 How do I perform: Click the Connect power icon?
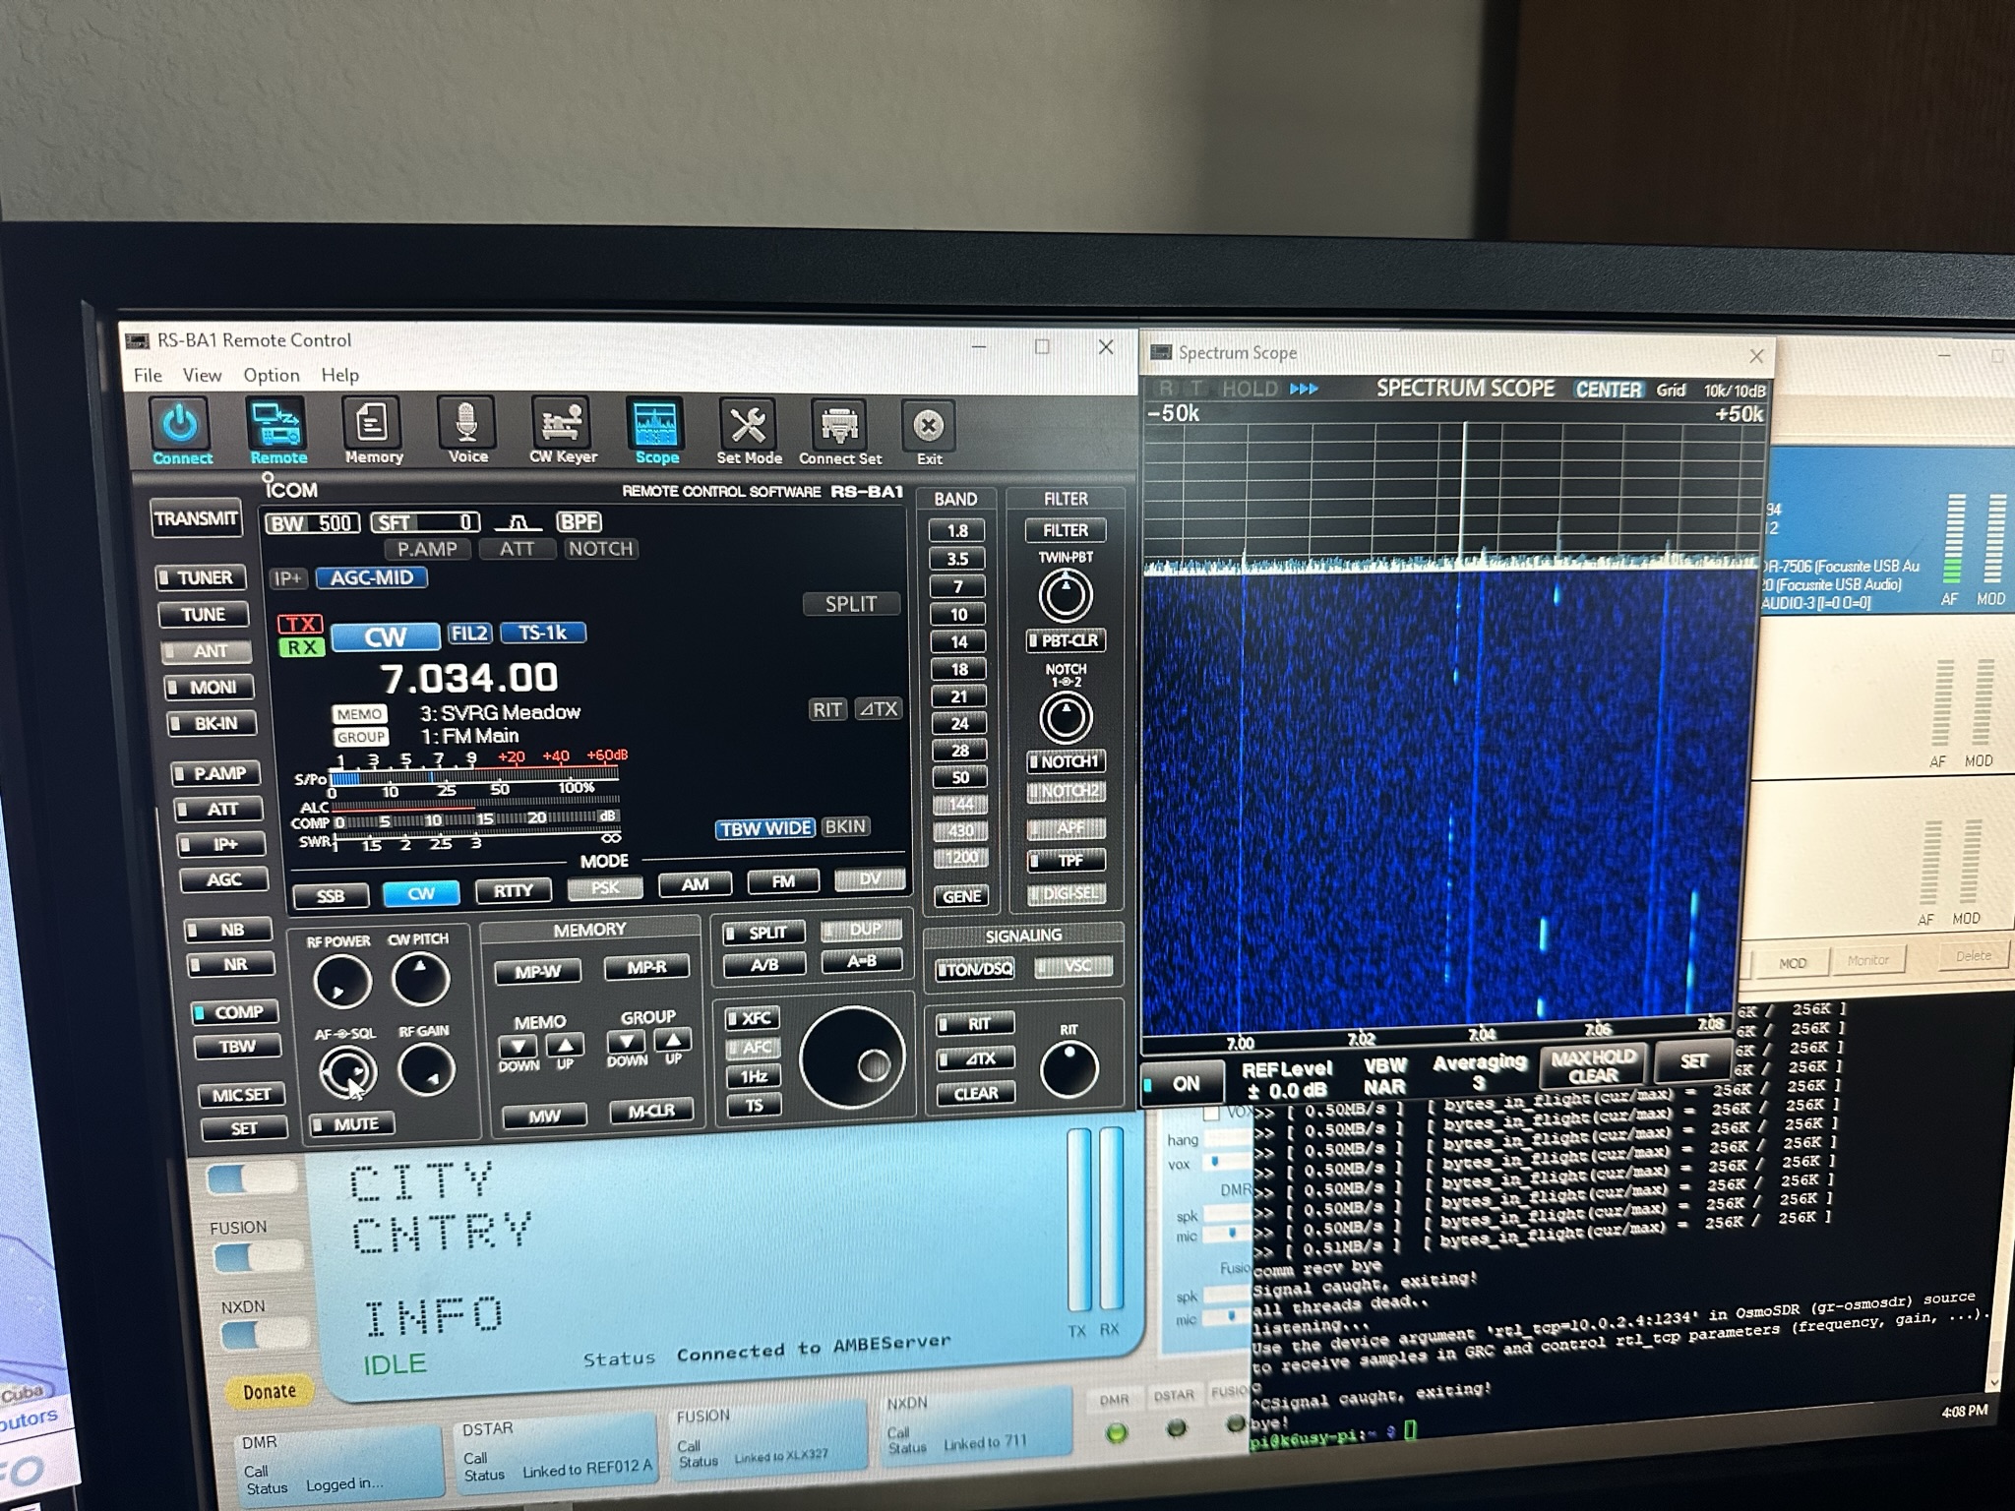pos(180,425)
